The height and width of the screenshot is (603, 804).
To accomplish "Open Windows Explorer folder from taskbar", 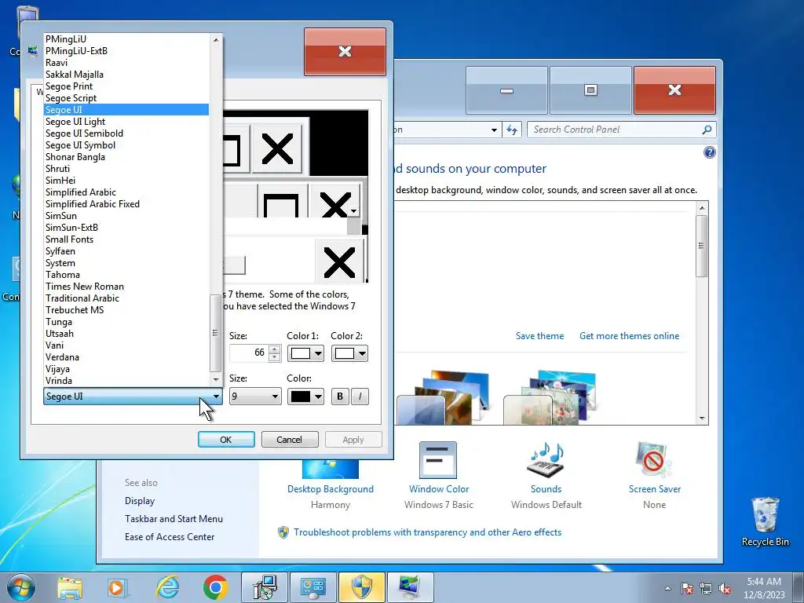I will pos(70,588).
